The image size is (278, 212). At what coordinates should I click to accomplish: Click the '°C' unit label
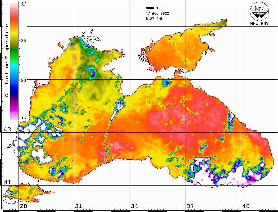23,3
